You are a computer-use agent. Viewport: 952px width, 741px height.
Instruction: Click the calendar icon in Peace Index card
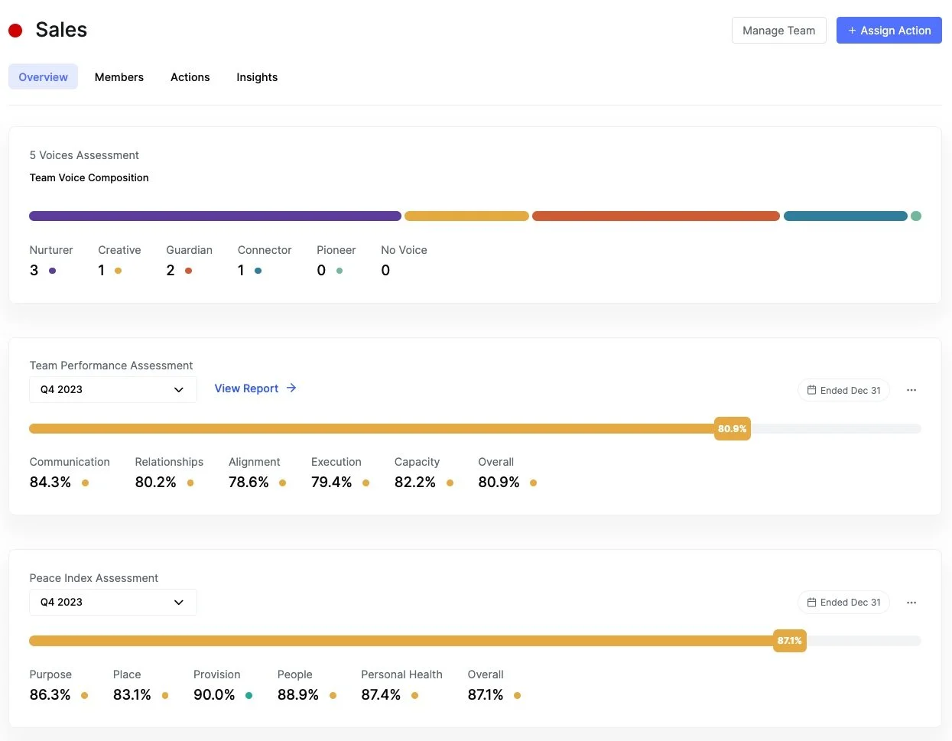coord(812,603)
